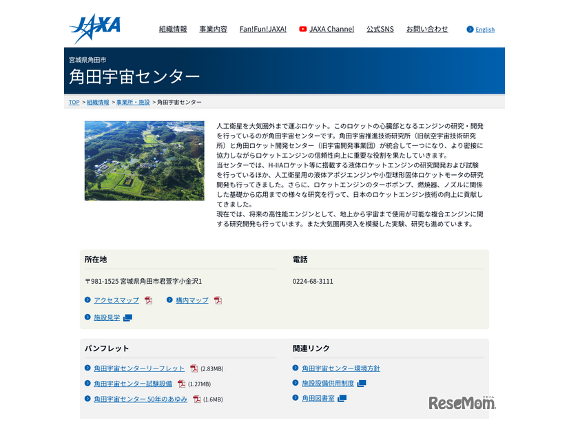The height and width of the screenshot is (427, 569).
Task: Open 事業所・施設 breadcrumb link
Action: (x=133, y=103)
